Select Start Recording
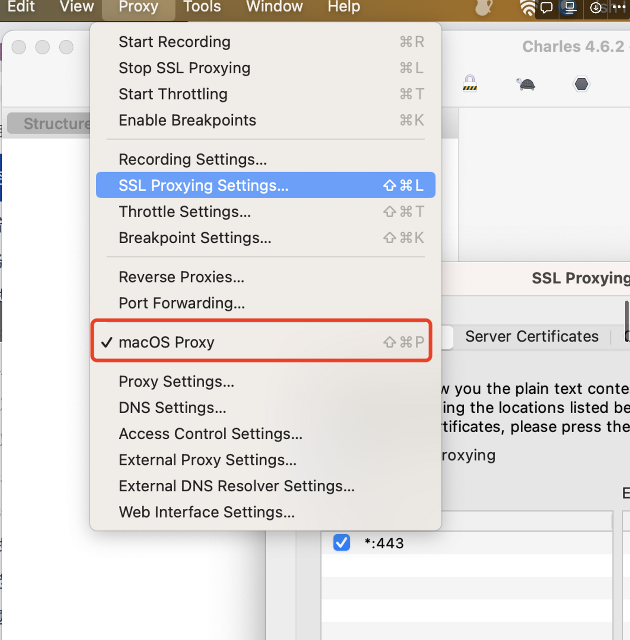This screenshot has width=630, height=640. pos(174,42)
